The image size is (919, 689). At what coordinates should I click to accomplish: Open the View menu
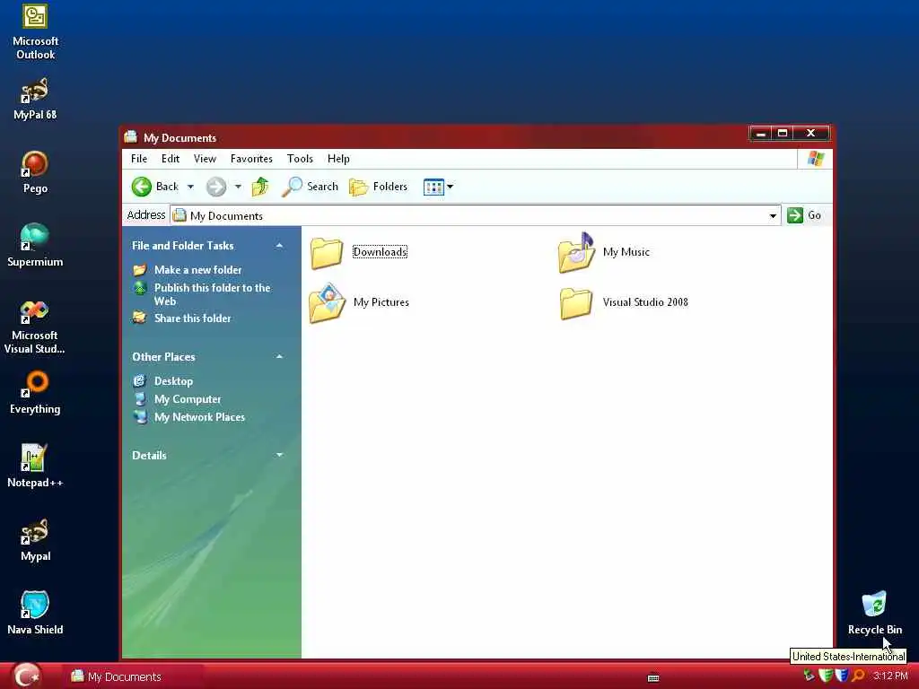(x=206, y=159)
